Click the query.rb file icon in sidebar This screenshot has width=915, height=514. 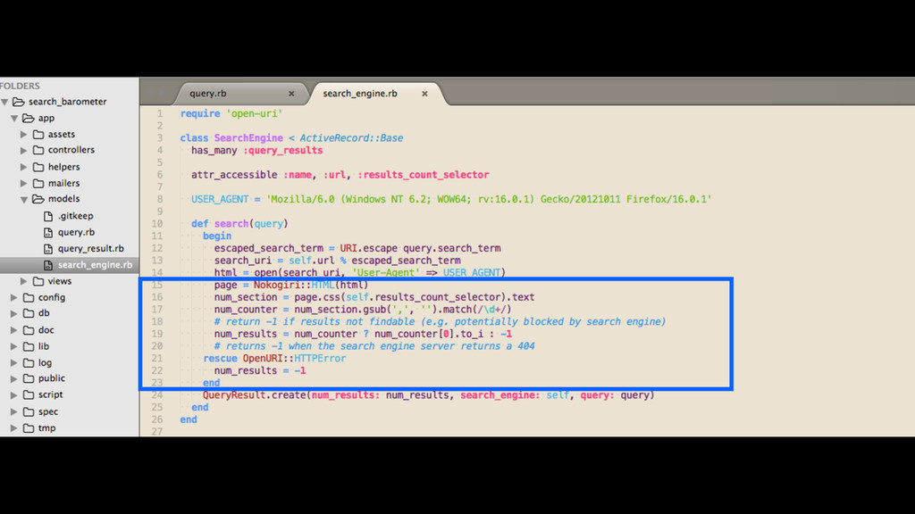point(48,232)
